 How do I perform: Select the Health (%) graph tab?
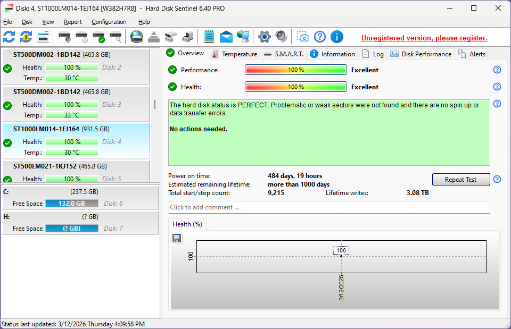[x=187, y=224]
